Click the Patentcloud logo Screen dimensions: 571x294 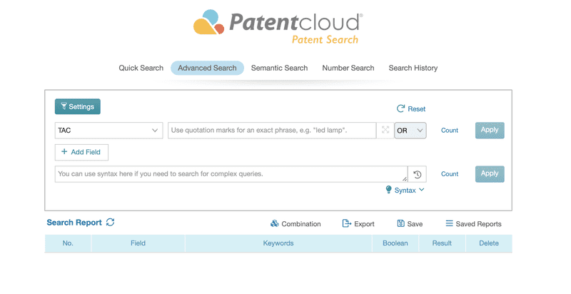(278, 27)
